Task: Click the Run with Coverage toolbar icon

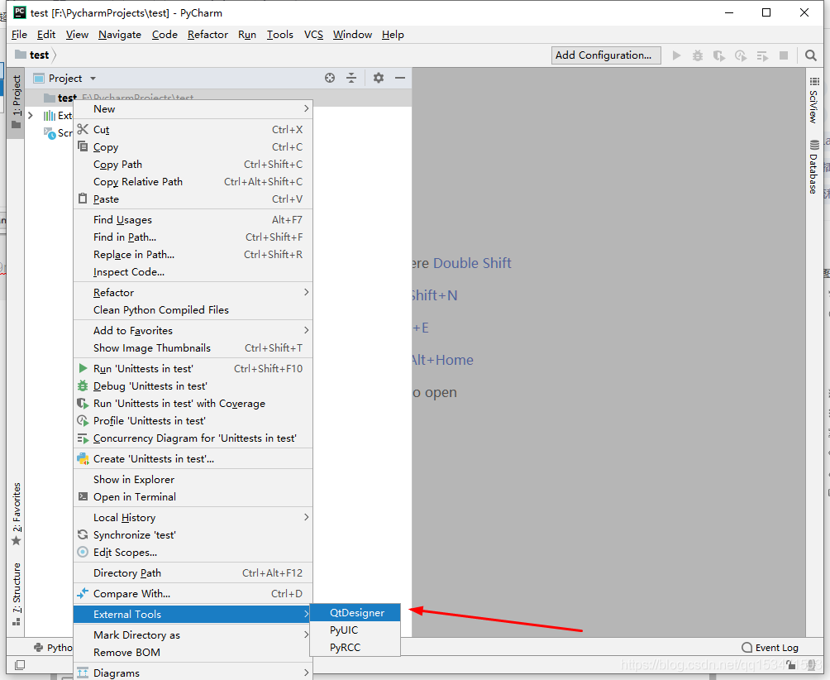Action: (x=719, y=55)
